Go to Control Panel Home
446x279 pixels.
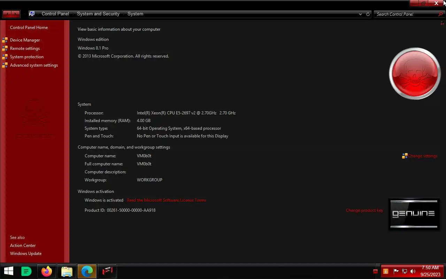point(29,28)
